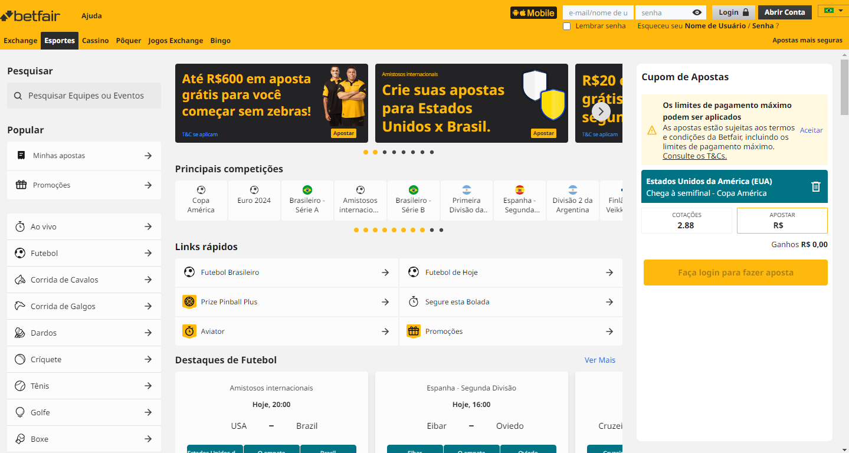This screenshot has height=453, width=849.
Task: Open the Brasileiro - Série B tile
Action: (x=414, y=201)
